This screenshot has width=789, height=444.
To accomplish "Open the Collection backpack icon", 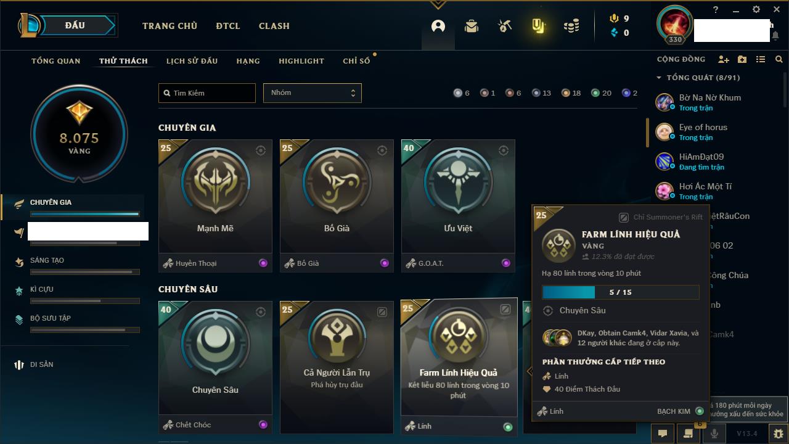I will click(x=472, y=27).
